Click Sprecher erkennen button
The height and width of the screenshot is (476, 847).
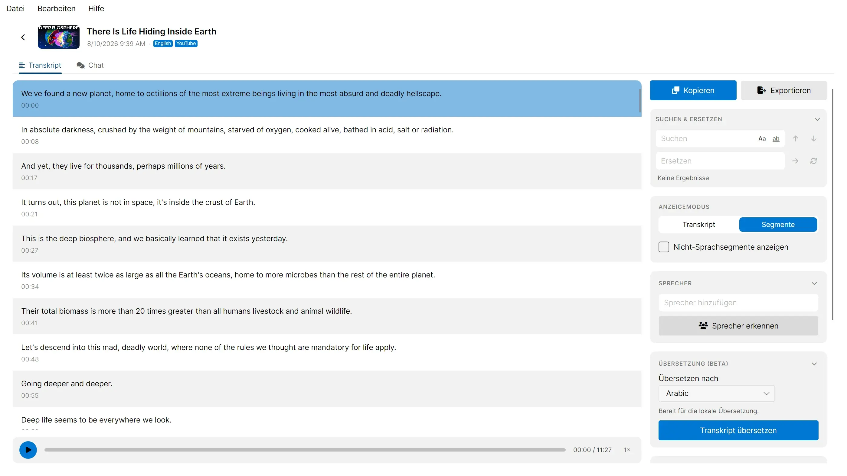click(x=738, y=326)
